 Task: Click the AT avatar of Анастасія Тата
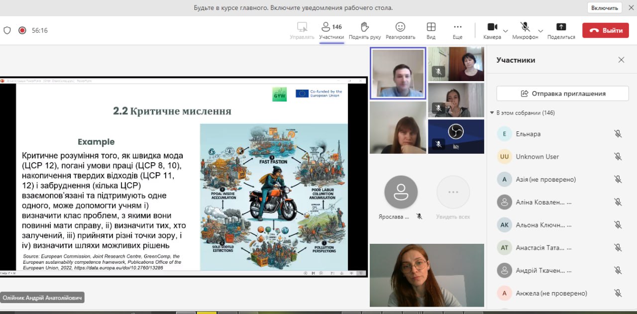point(505,247)
